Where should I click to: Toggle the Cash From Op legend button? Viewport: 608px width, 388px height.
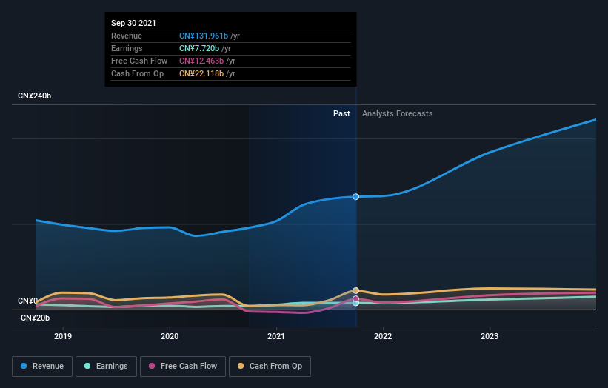pos(270,367)
